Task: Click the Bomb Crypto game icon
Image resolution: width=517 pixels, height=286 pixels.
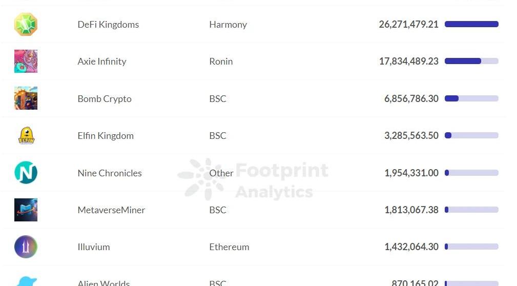Action: [26, 98]
